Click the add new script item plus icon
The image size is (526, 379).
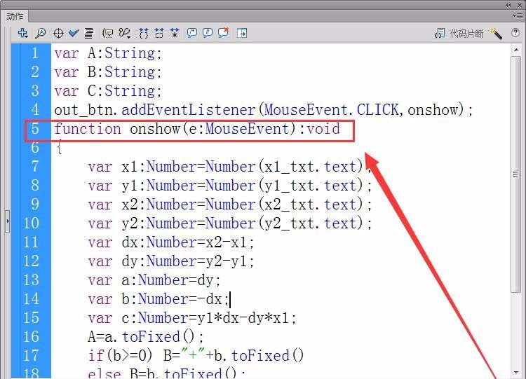(x=23, y=33)
